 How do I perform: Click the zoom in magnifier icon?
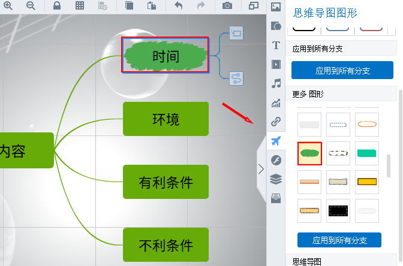pyautogui.click(x=8, y=6)
